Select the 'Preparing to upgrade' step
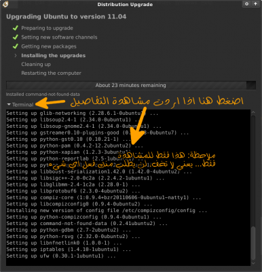The width and height of the screenshot is (262, 272). [47, 28]
